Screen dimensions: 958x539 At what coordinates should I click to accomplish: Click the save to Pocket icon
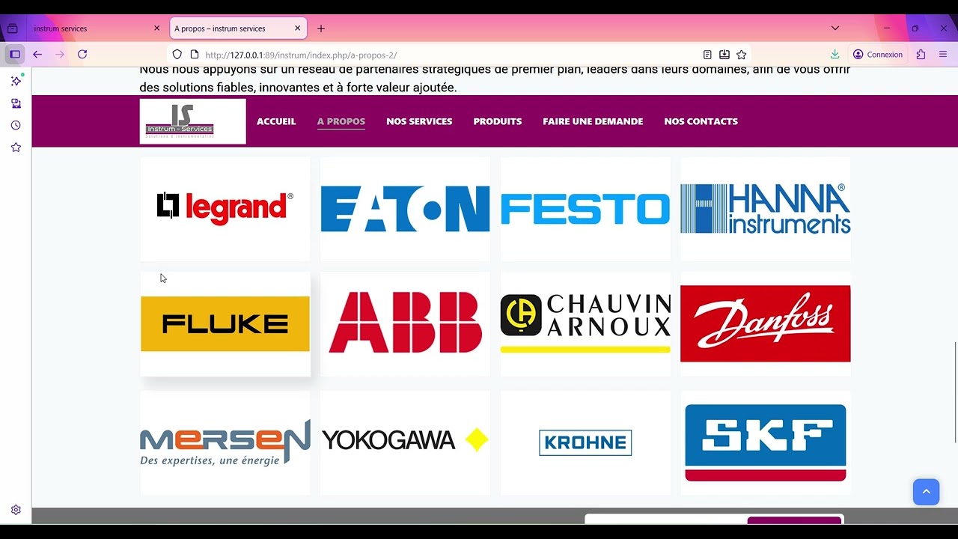click(x=724, y=55)
